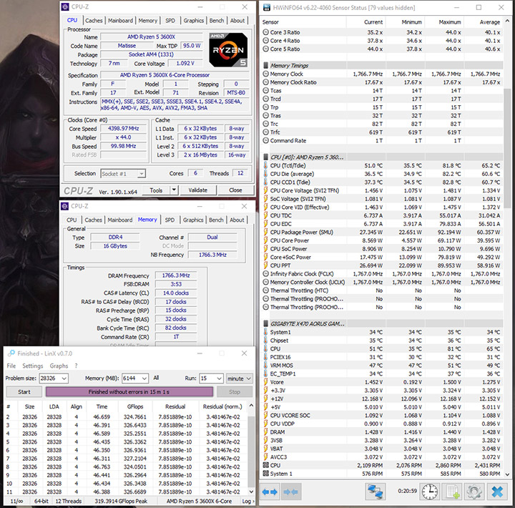Switch to Mainboard tab in top CPU-Z window
Screen dimensions: 515x508
coord(119,21)
